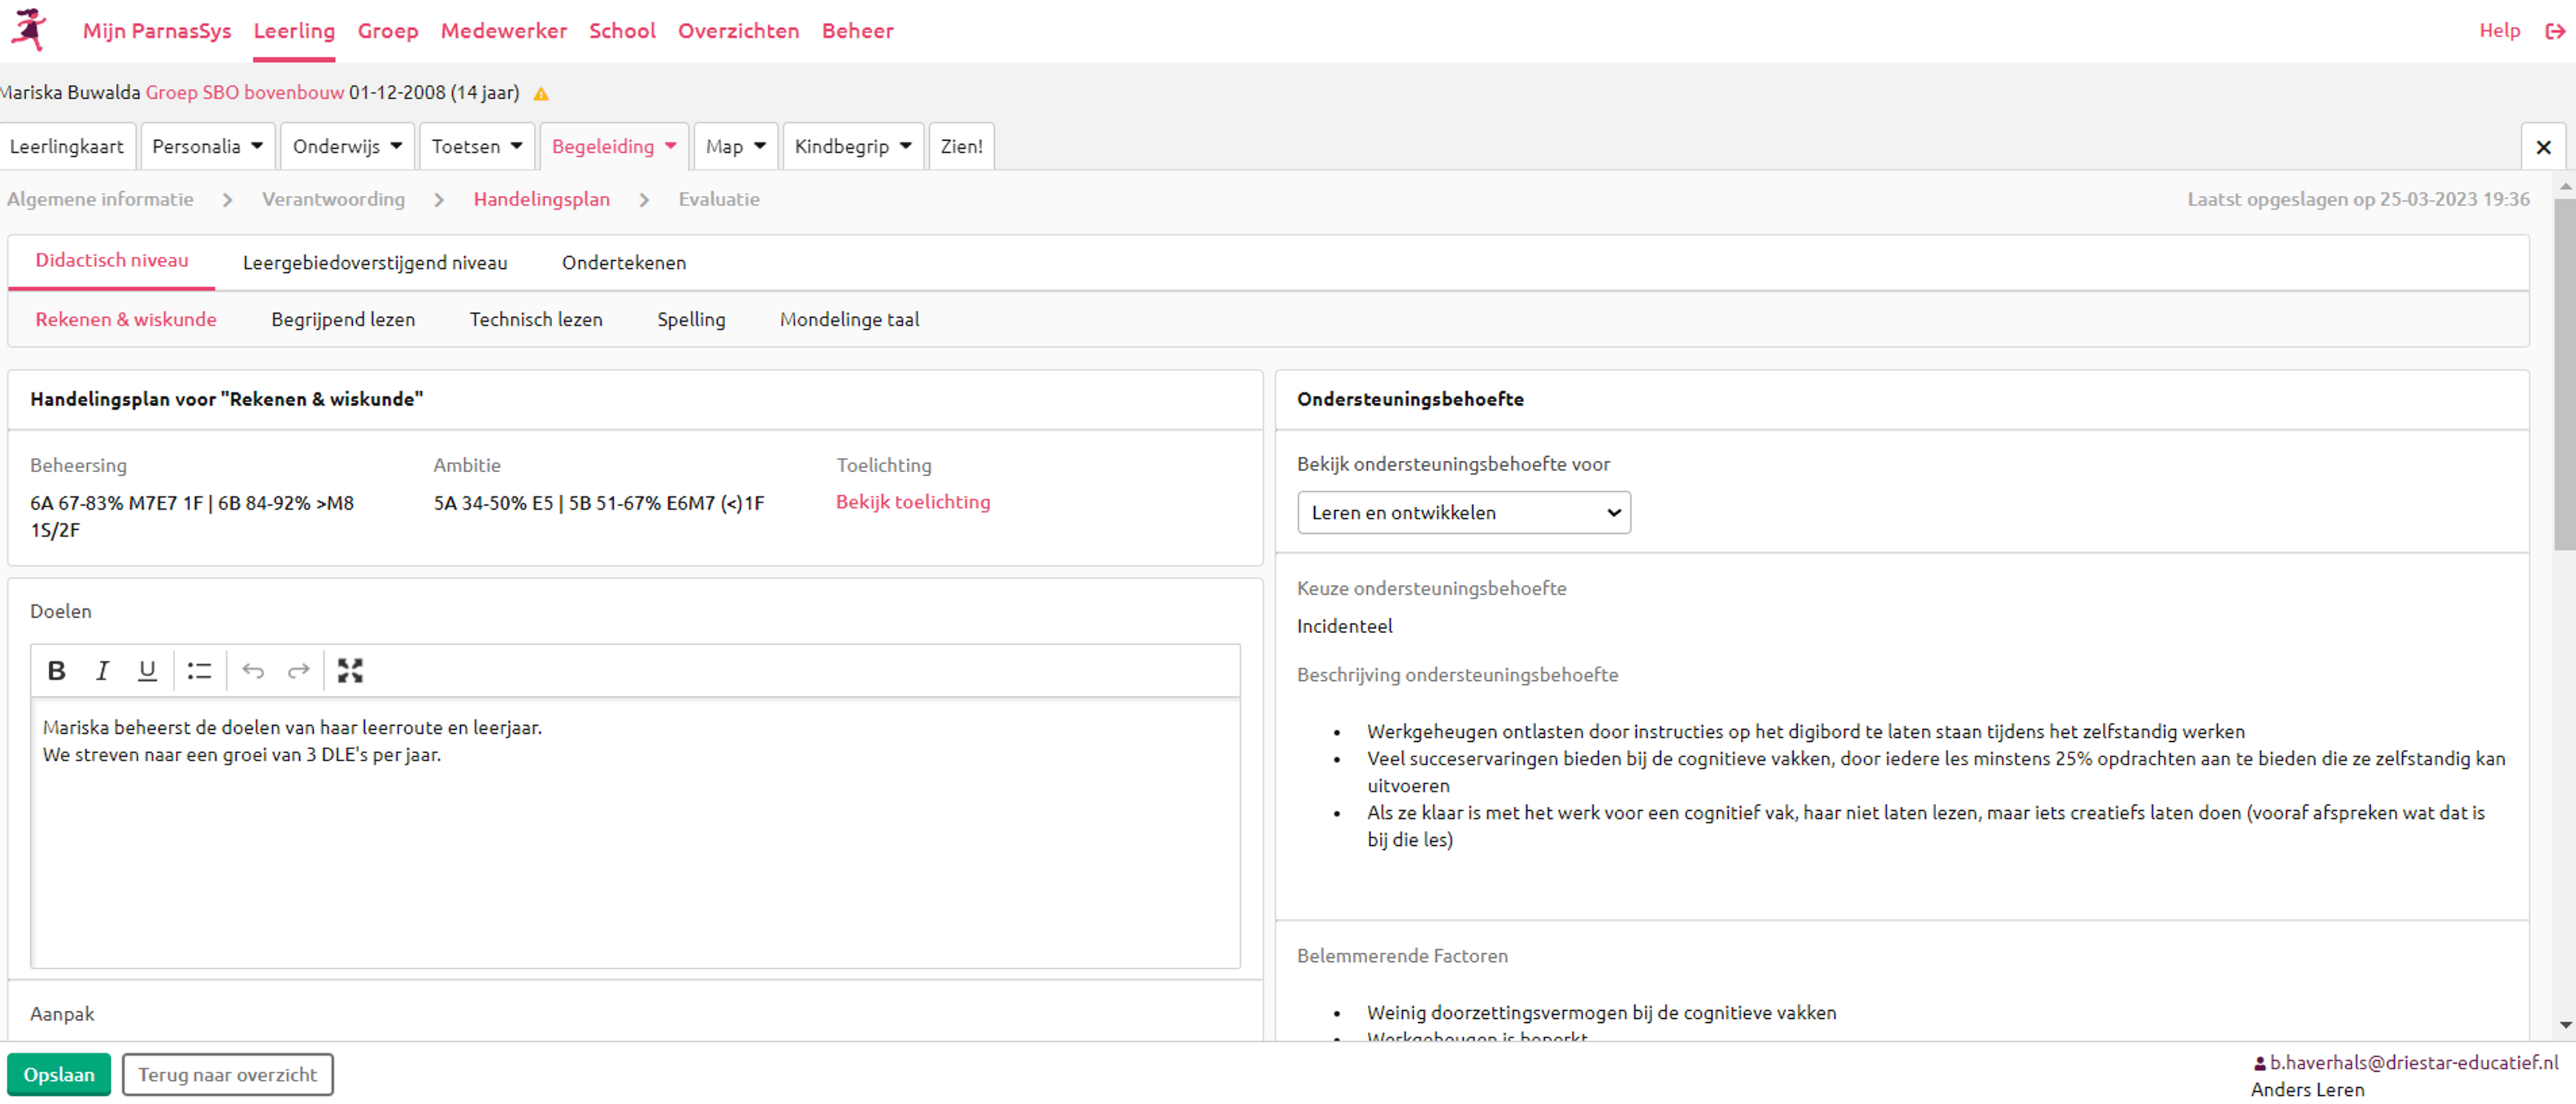Click the Bold formatting icon
2576x1104 pixels.
(x=54, y=670)
